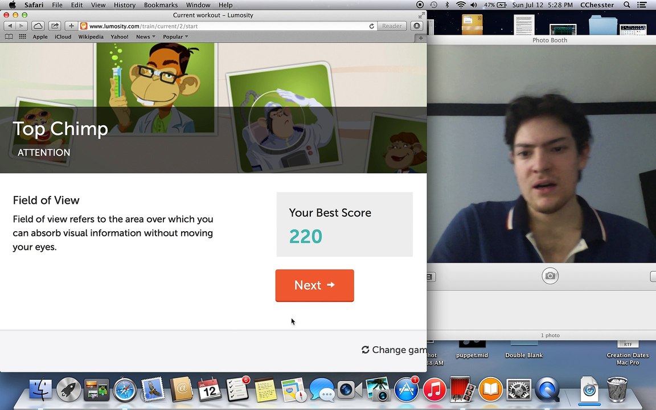
Task: Click the date and time clock
Action: pyautogui.click(x=543, y=5)
